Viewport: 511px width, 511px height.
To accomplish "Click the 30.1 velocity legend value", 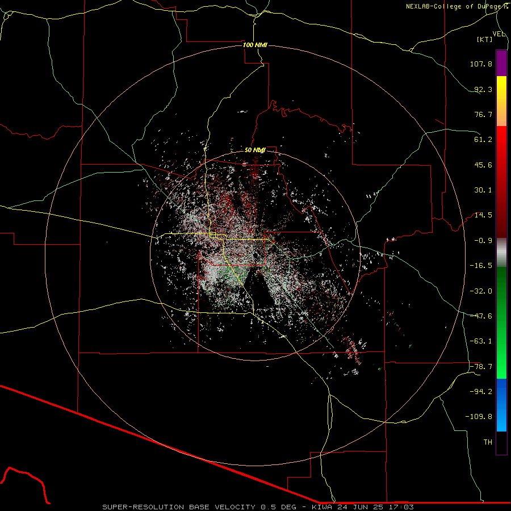I will point(483,190).
